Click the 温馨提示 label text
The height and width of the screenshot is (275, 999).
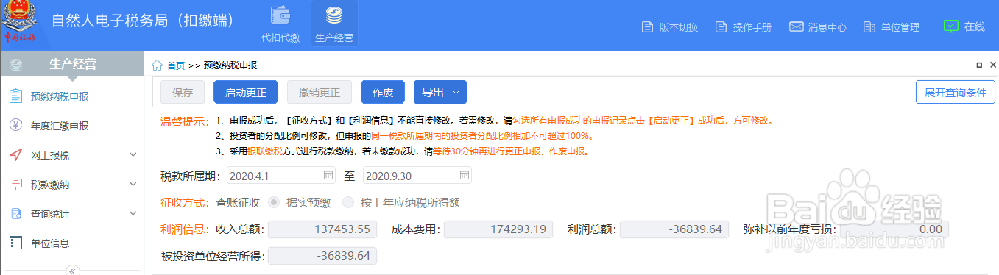(x=186, y=121)
